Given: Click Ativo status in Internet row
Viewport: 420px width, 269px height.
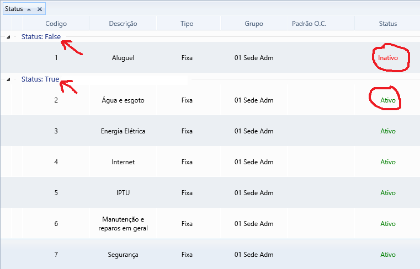Looking at the screenshot, I should 388,162.
